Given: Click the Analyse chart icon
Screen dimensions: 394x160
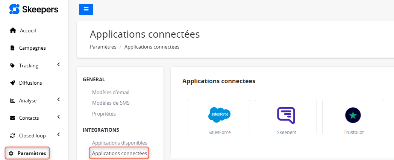Looking at the screenshot, I should coord(12,101).
